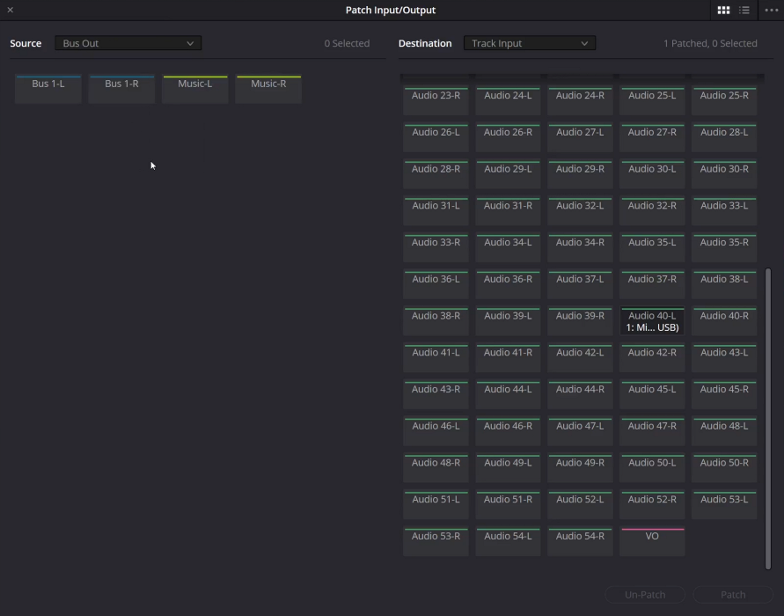Select the Audio 38-L destination
Viewport: 784px width, 616px height.
[x=724, y=284]
